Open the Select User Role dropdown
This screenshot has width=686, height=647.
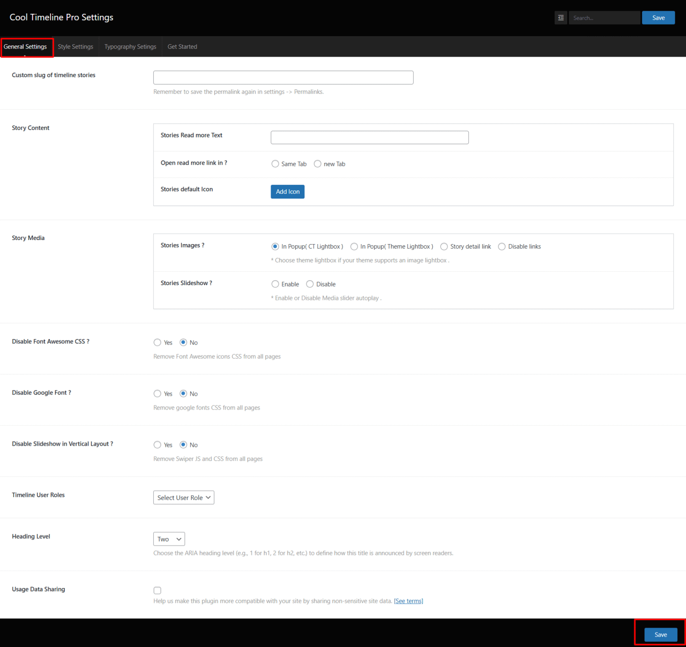point(184,497)
